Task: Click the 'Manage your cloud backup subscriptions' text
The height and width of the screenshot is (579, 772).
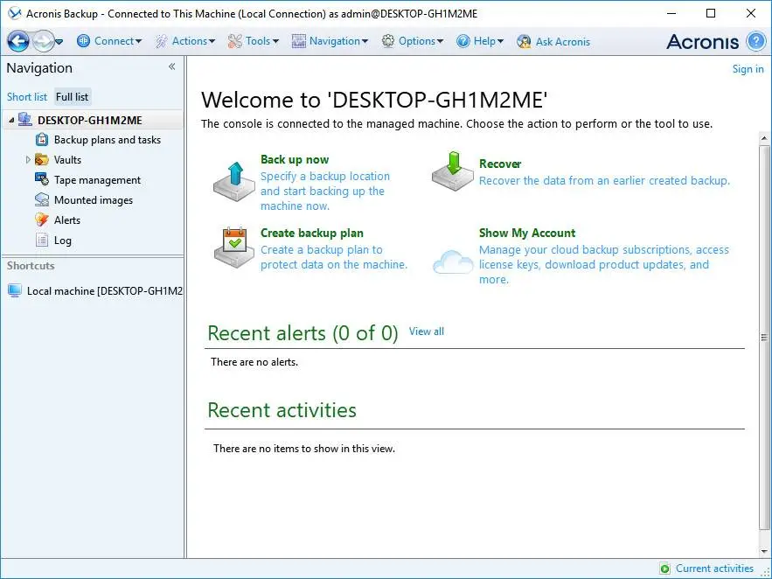Action: 604,264
